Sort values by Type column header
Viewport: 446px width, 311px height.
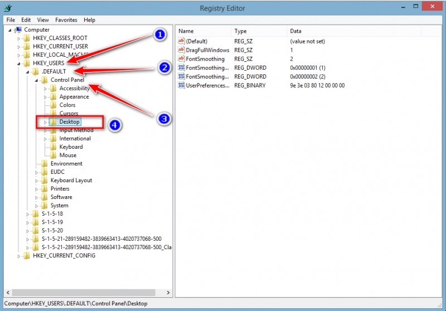[259, 31]
